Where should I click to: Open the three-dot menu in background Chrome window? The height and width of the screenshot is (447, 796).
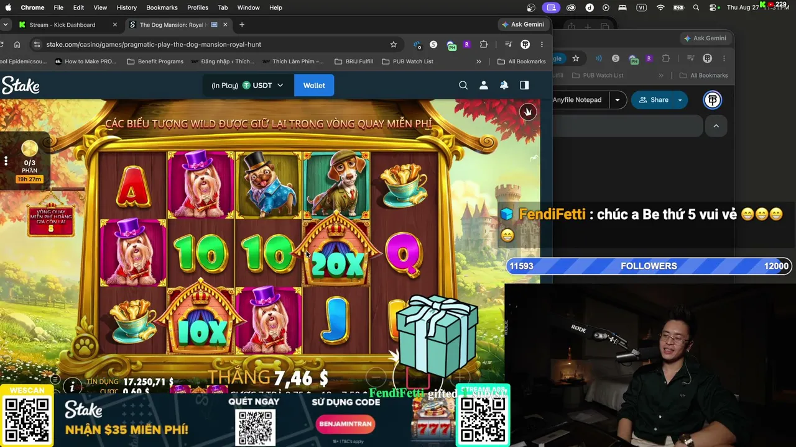coord(724,58)
